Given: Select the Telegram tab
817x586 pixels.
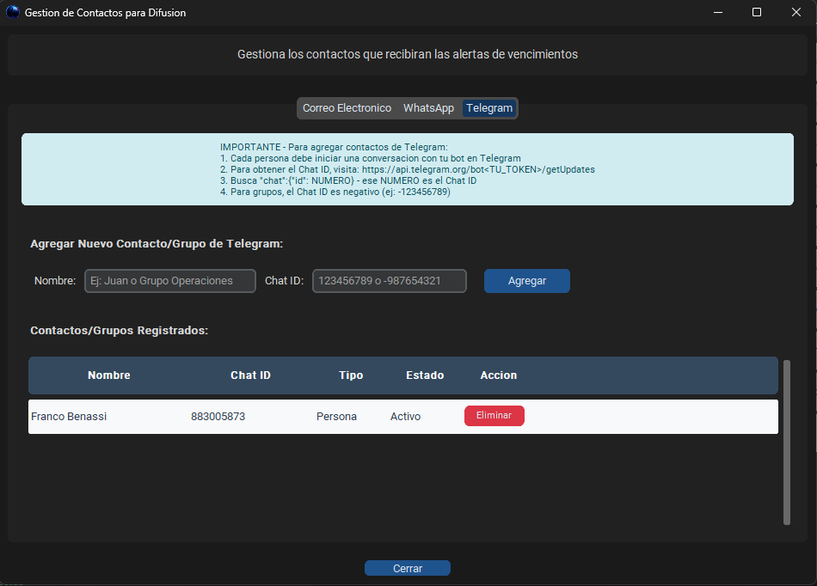Looking at the screenshot, I should click(489, 108).
